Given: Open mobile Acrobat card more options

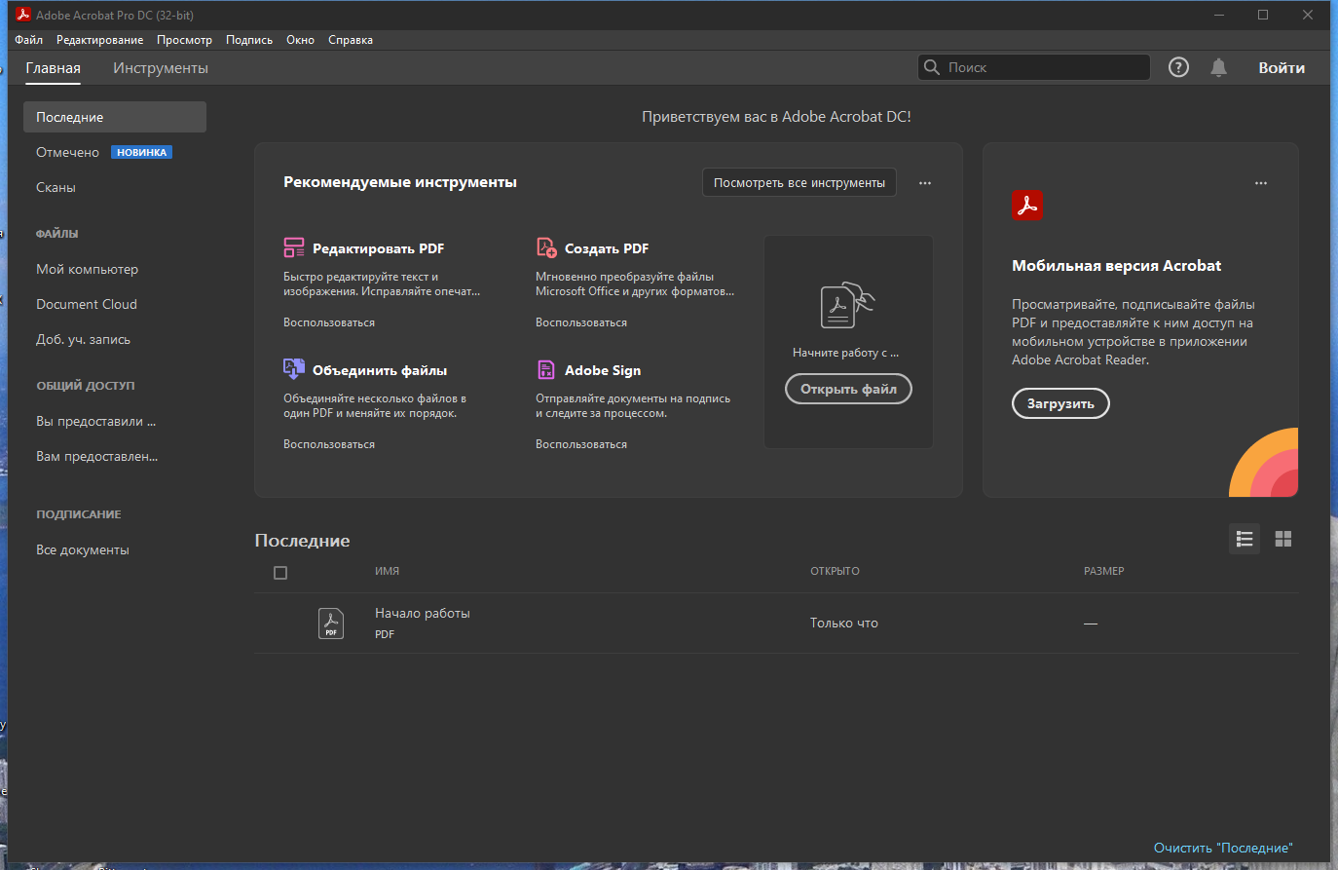Looking at the screenshot, I should pyautogui.click(x=1261, y=183).
